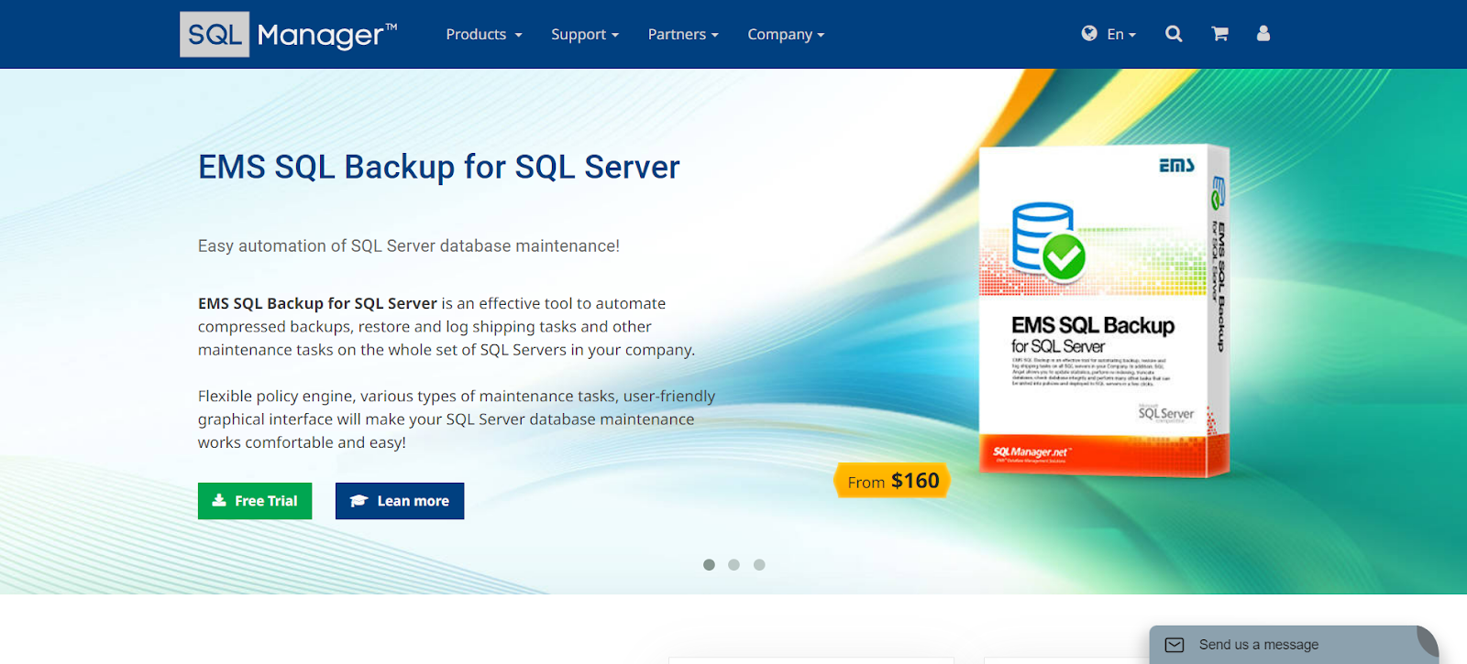The width and height of the screenshot is (1467, 664).
Task: Expand the Support dropdown menu
Action: point(585,35)
